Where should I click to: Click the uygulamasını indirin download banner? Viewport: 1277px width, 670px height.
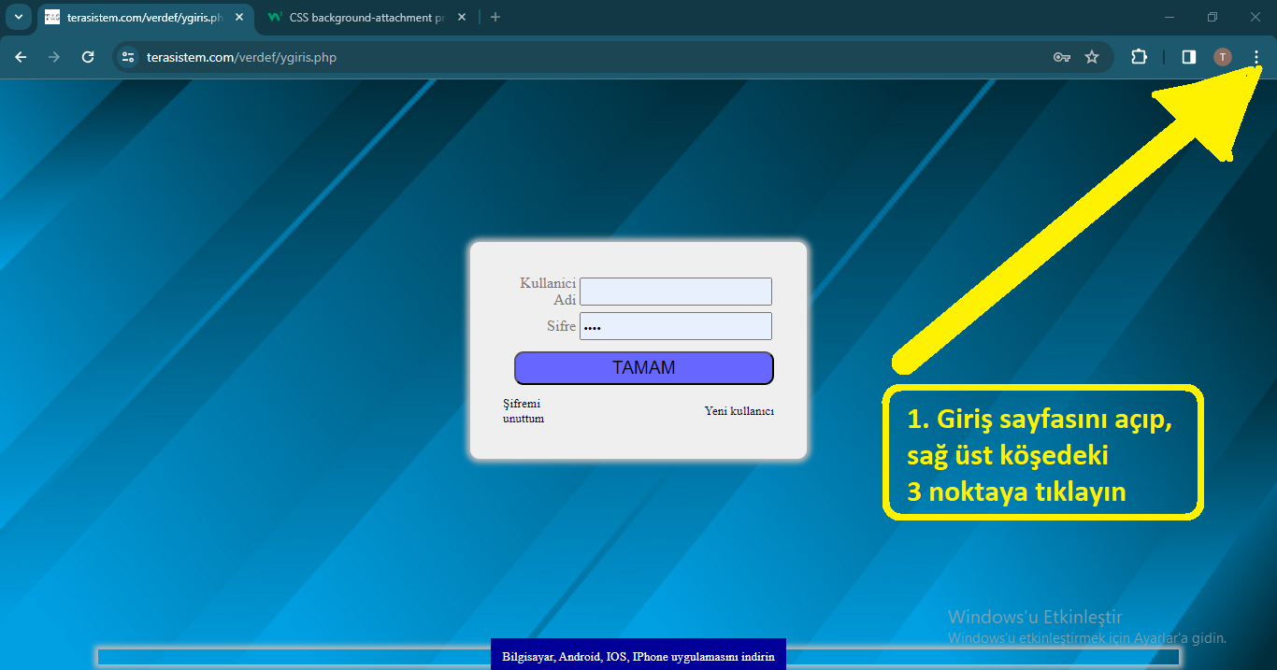(638, 657)
